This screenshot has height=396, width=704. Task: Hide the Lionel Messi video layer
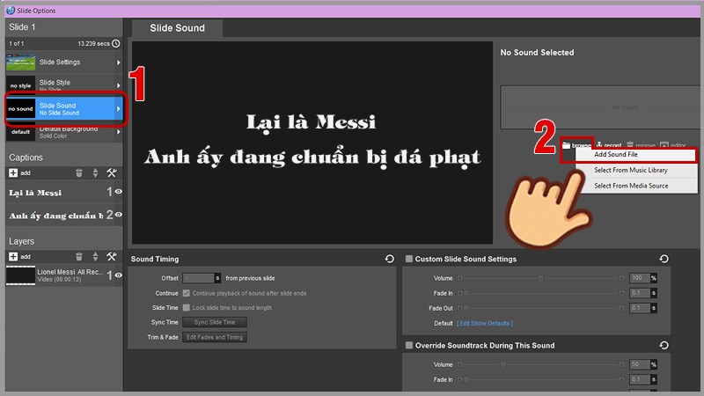tap(118, 275)
